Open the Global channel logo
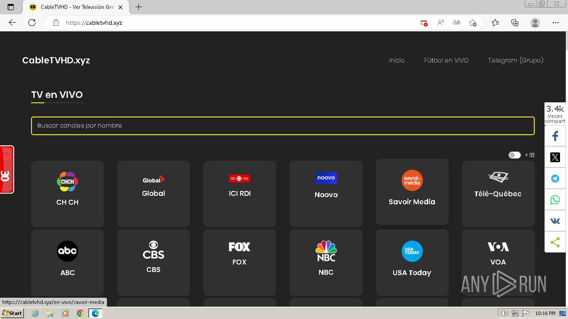Image resolution: width=568 pixels, height=319 pixels. [x=154, y=179]
